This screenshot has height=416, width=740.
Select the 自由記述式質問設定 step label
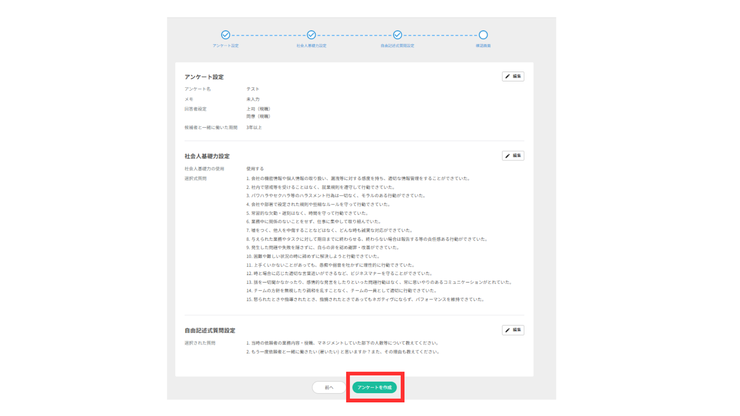397,46
